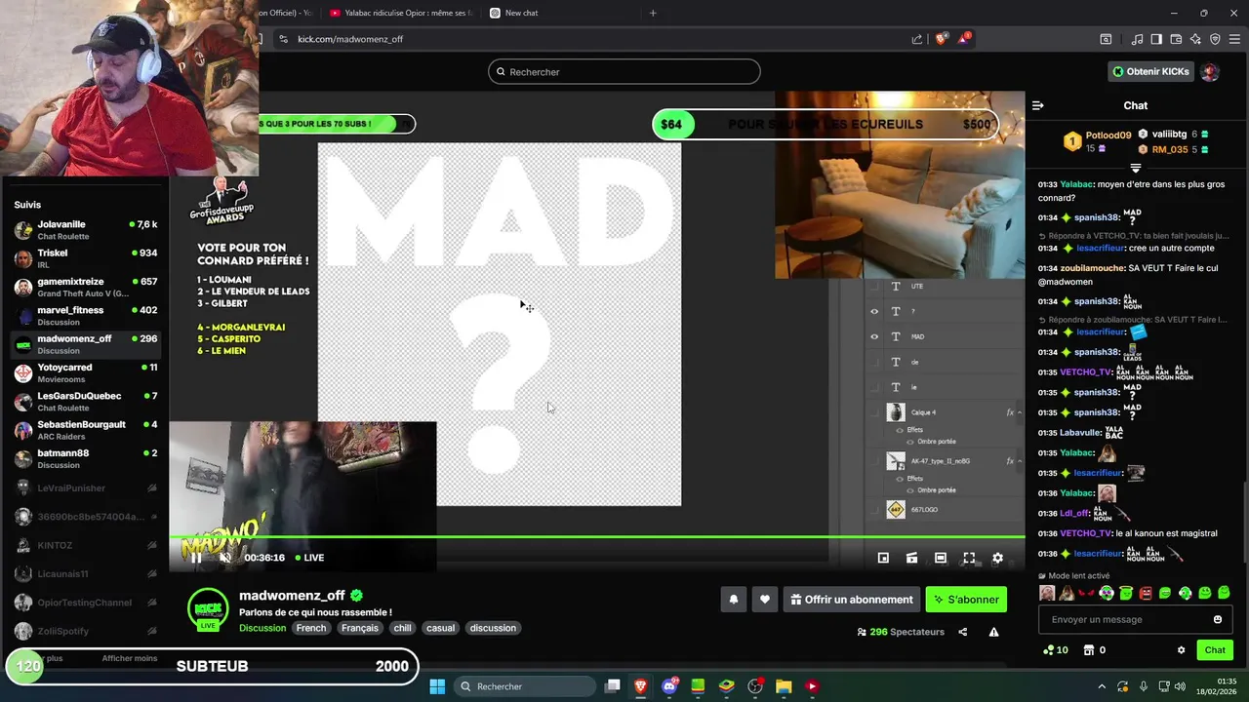
Task: Unmute the stream volume speaker icon
Action: [x=225, y=558]
